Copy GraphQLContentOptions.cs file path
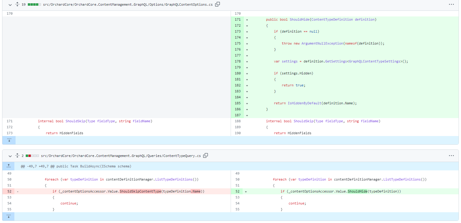The height and width of the screenshot is (223, 461). tap(218, 4)
